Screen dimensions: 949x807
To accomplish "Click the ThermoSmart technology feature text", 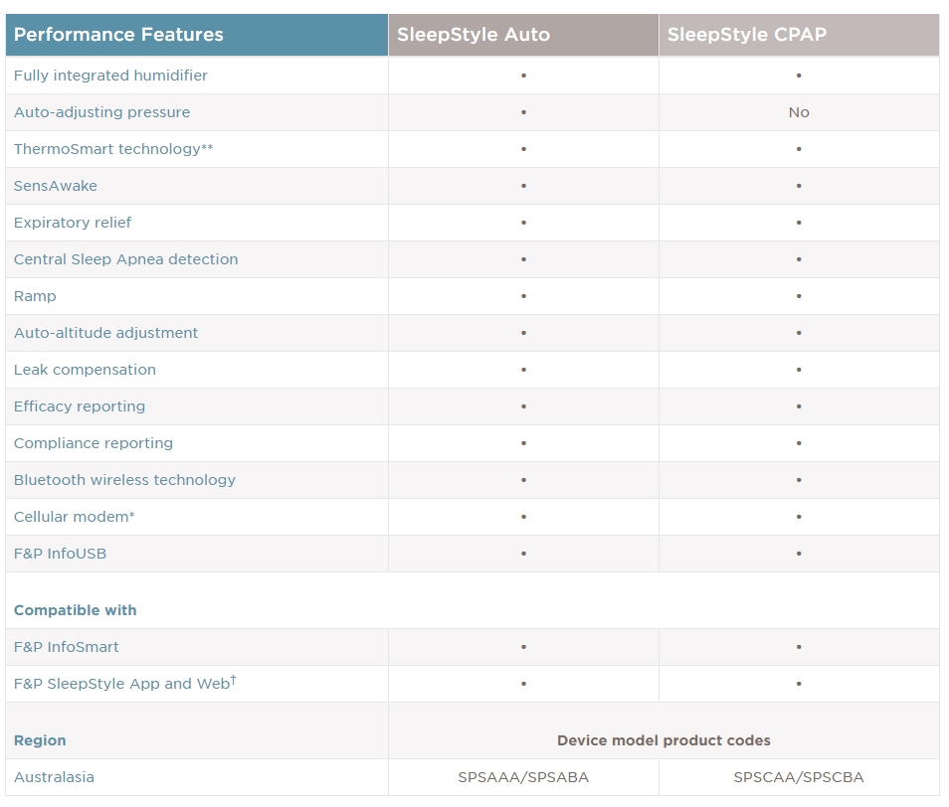I will click(x=113, y=149).
